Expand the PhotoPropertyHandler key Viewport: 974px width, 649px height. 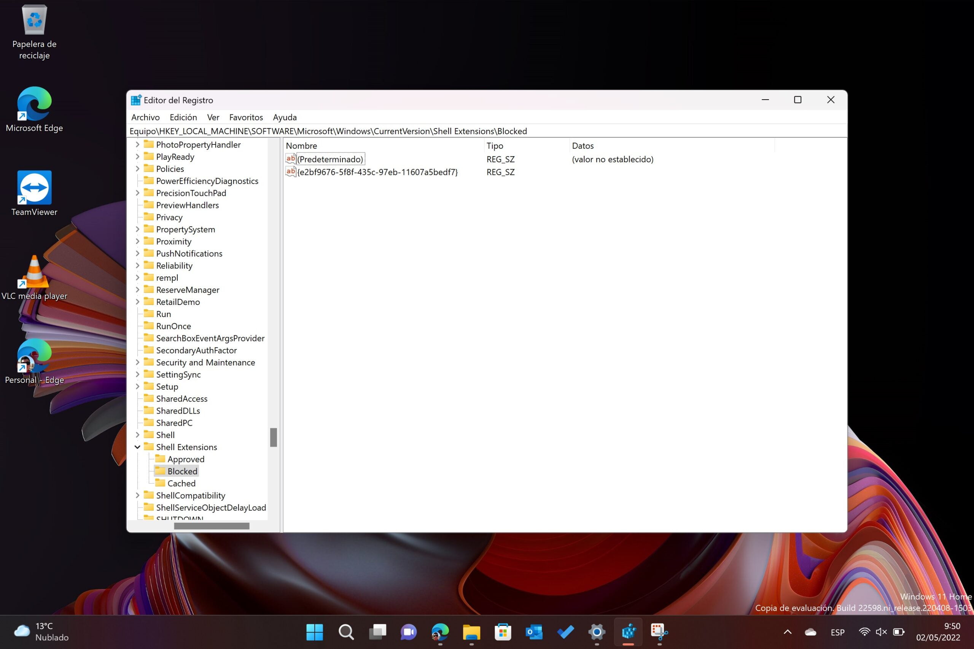pos(137,144)
